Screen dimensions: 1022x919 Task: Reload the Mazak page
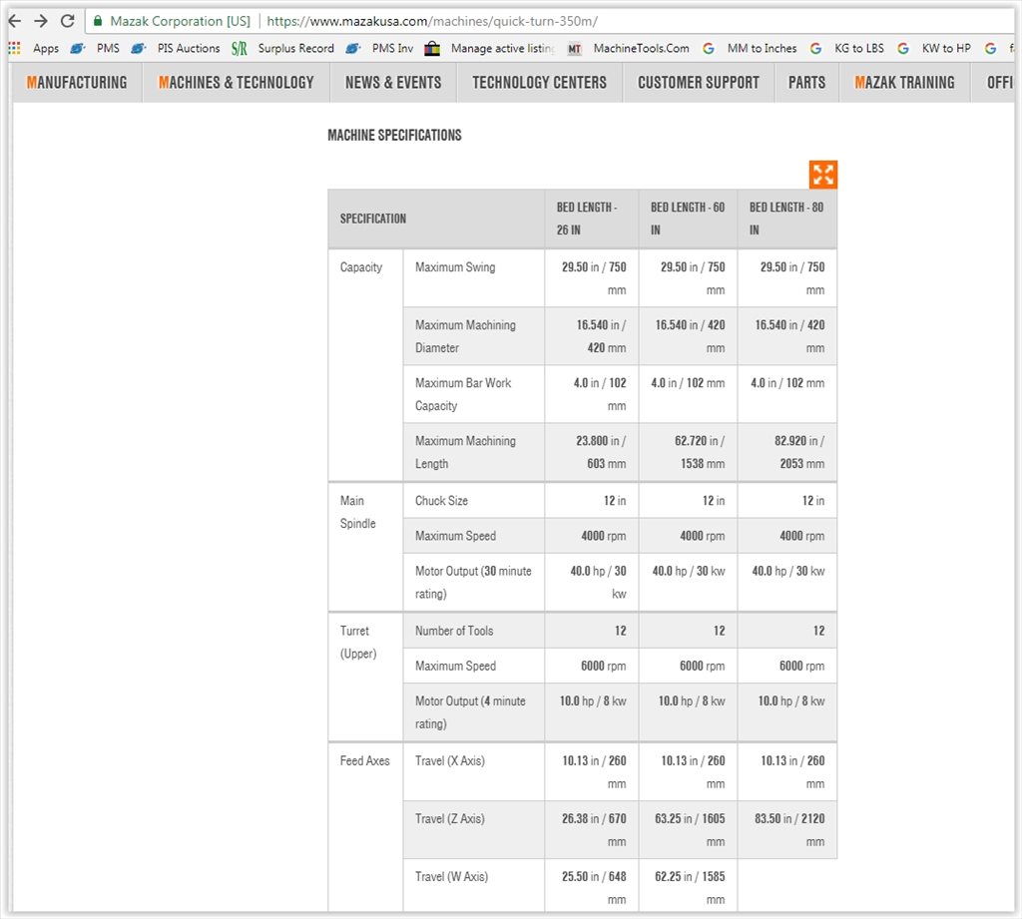pyautogui.click(x=67, y=21)
